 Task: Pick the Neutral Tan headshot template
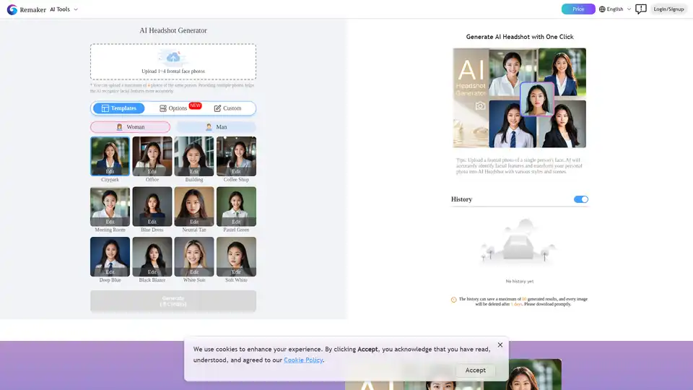coord(194,207)
